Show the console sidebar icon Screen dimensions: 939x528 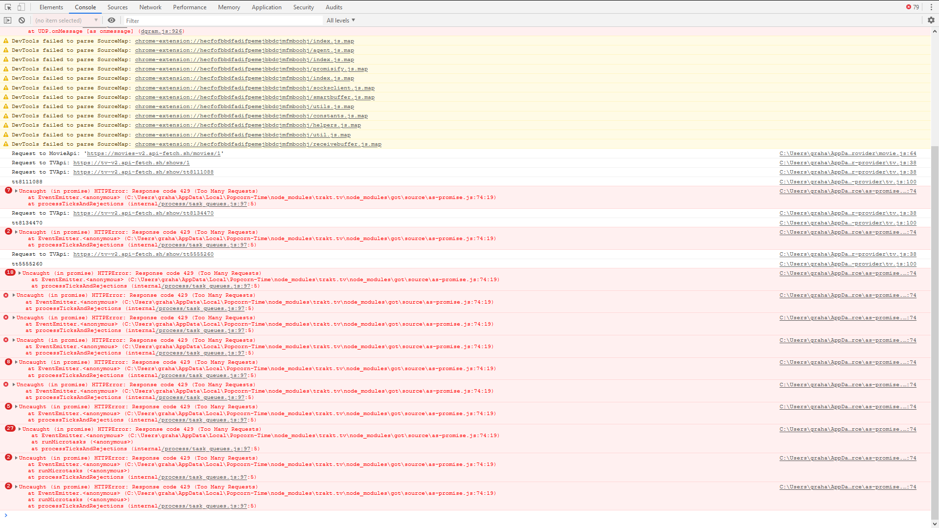tap(7, 20)
